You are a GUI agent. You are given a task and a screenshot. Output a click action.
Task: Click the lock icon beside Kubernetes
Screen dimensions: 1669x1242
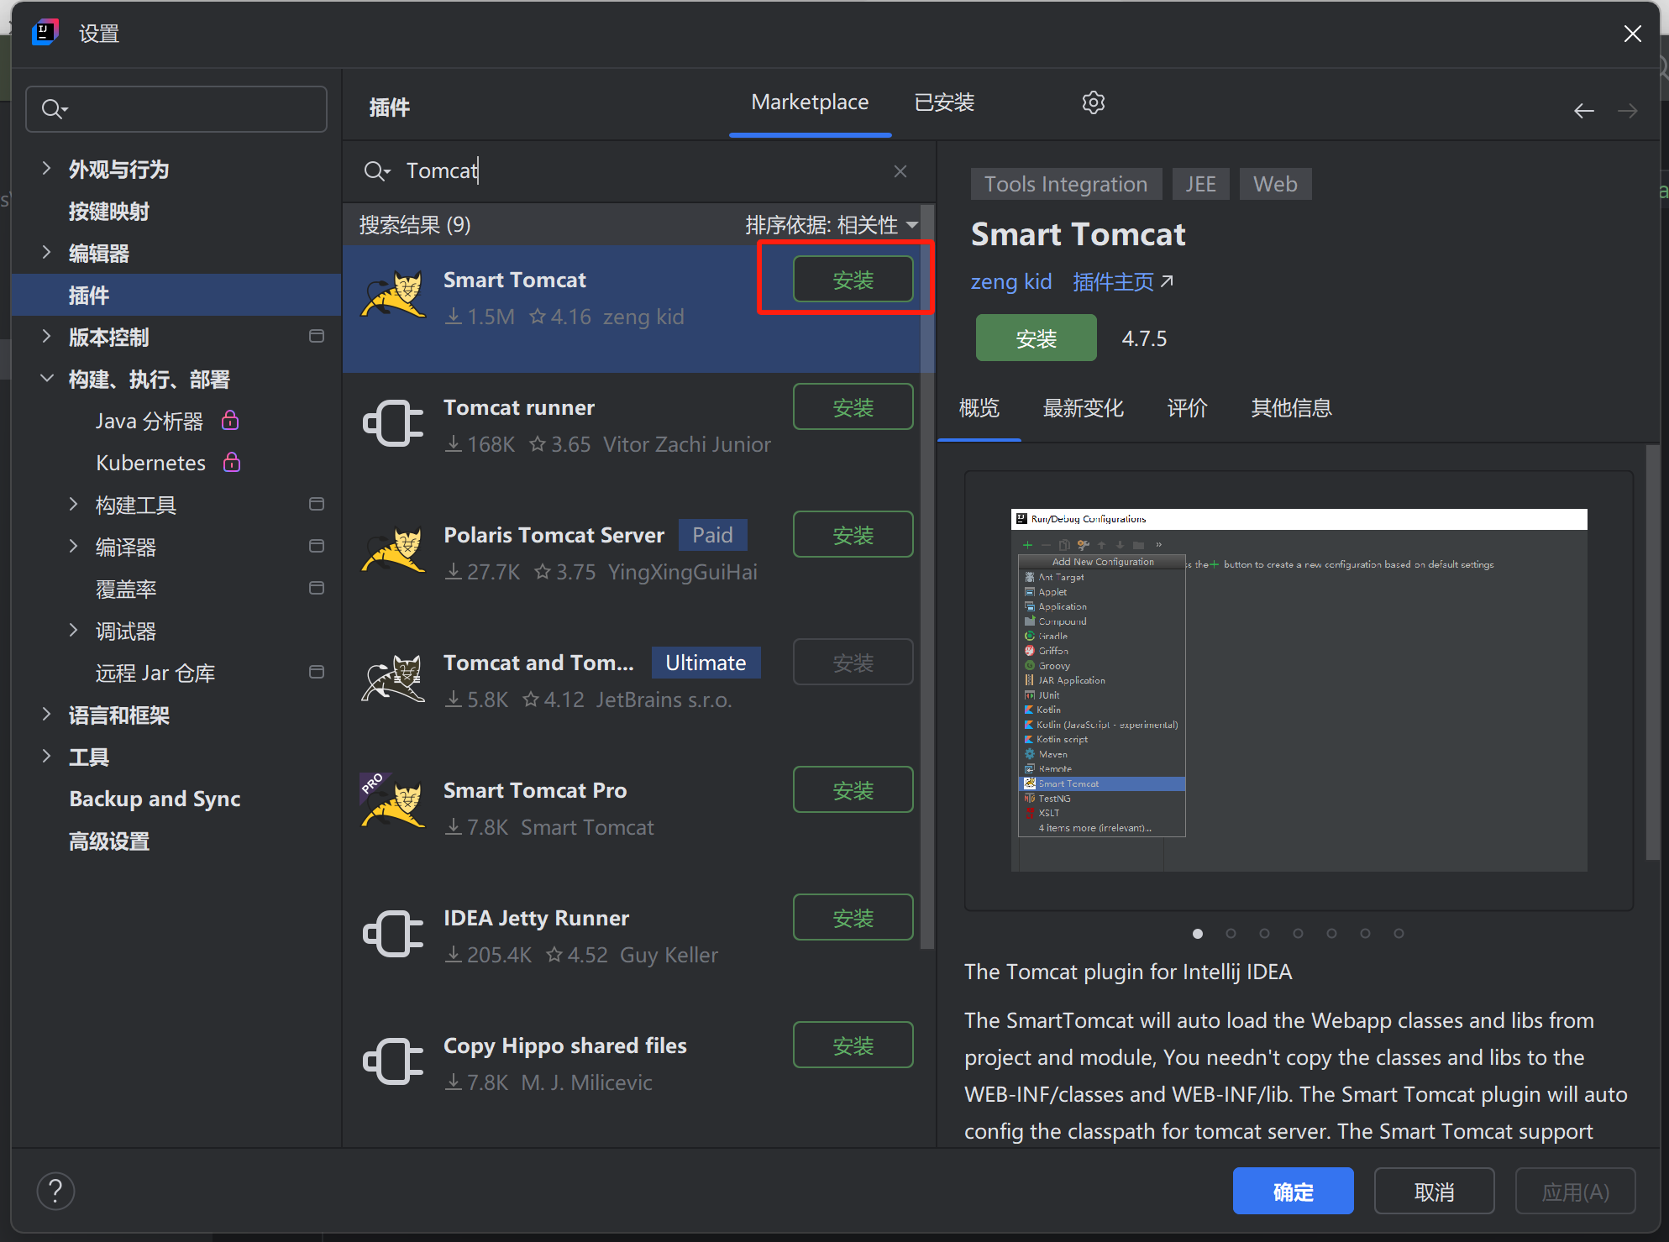(232, 462)
